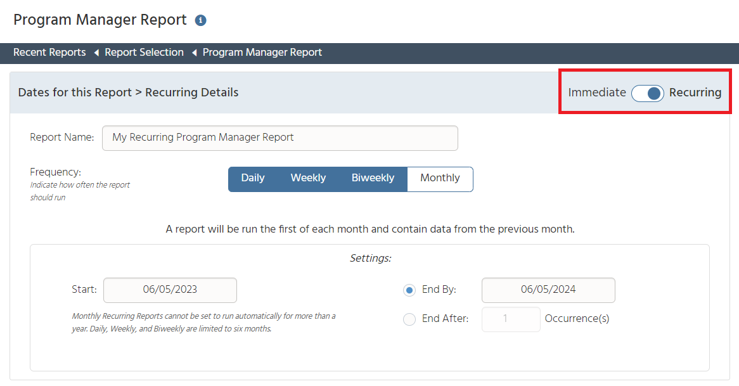Toggle the report to Immediate mode
This screenshot has width=739, height=386.
pos(639,93)
